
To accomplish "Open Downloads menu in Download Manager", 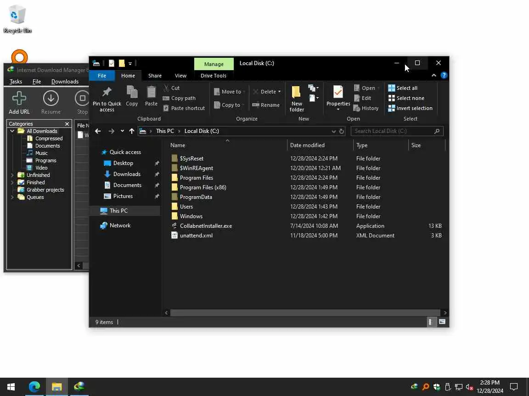I will [65, 82].
